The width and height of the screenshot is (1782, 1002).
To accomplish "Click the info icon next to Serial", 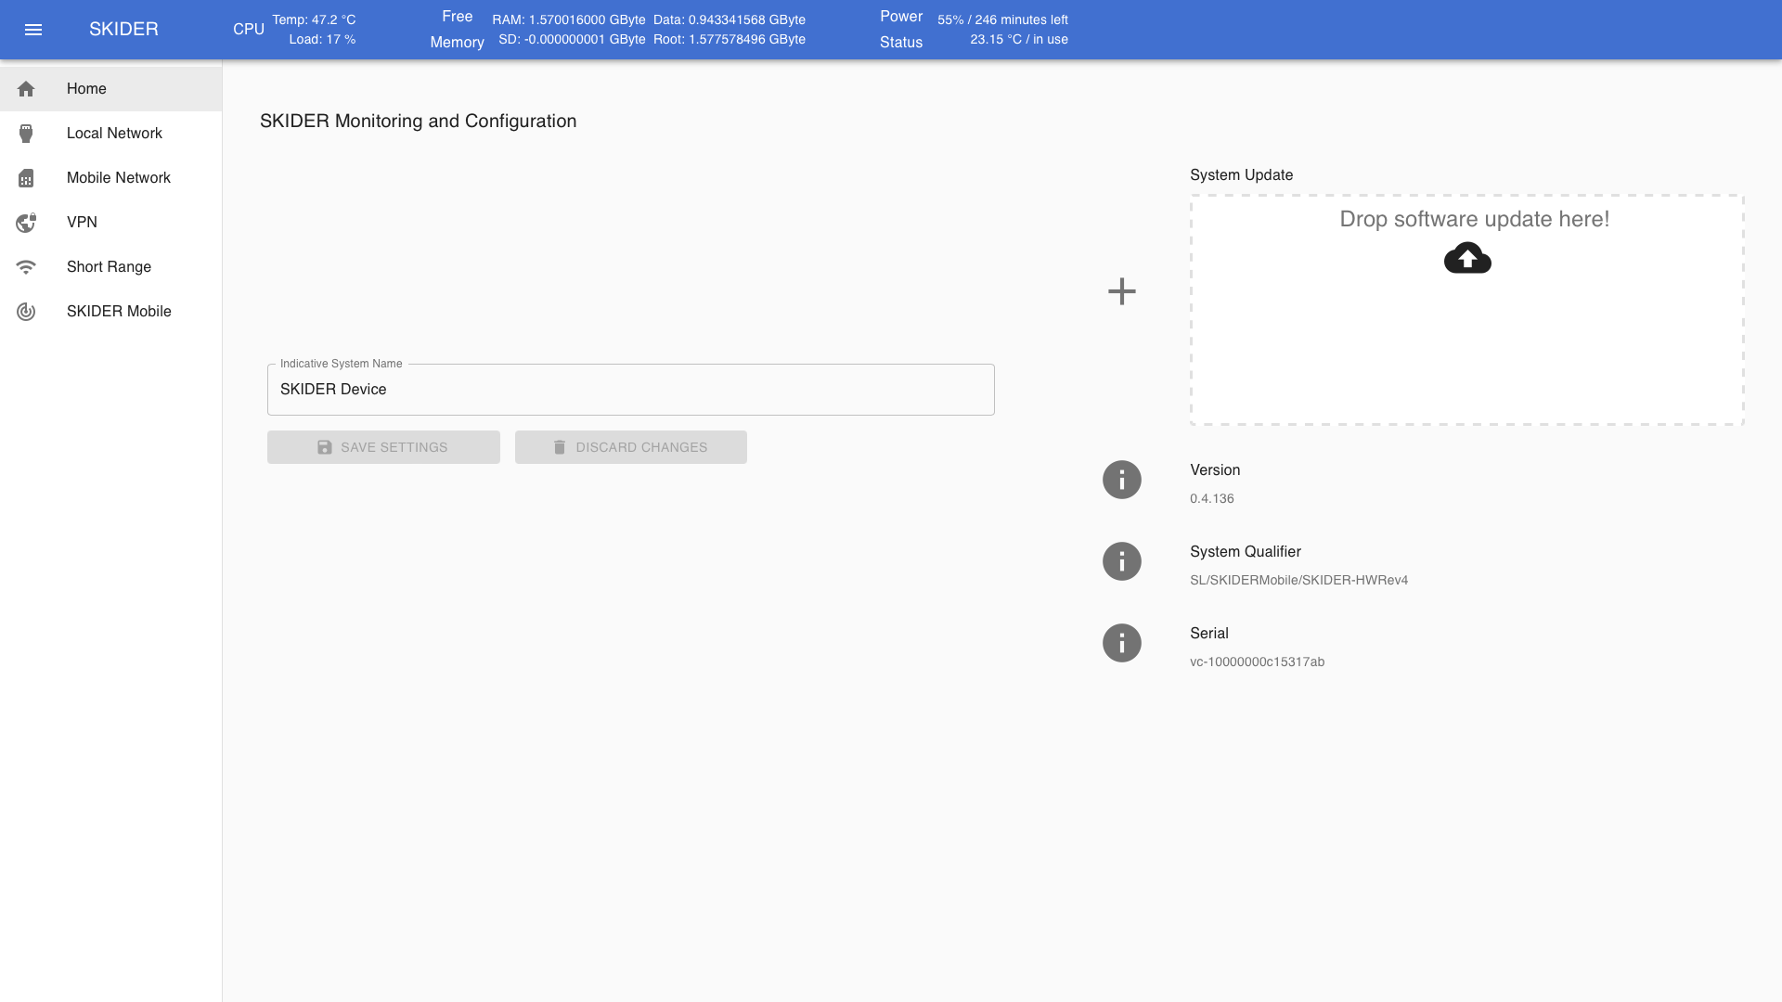I will click(1122, 643).
